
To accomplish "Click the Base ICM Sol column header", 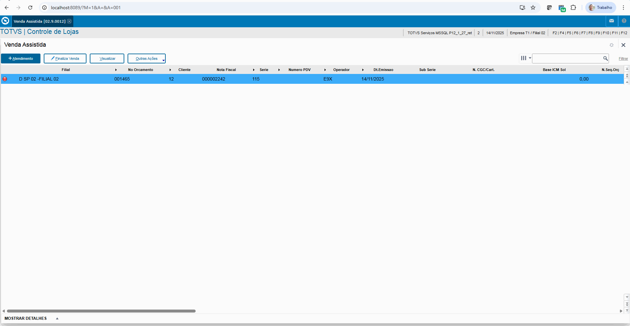I will click(554, 70).
